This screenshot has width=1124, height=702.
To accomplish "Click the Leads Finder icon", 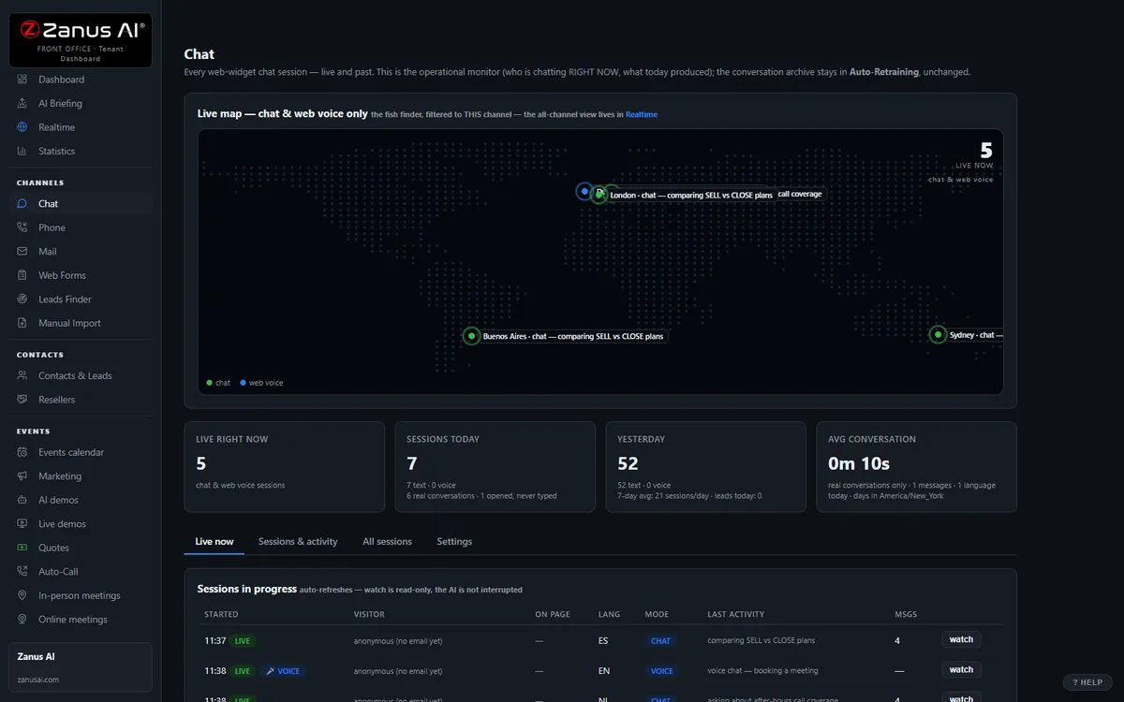I will (22, 299).
